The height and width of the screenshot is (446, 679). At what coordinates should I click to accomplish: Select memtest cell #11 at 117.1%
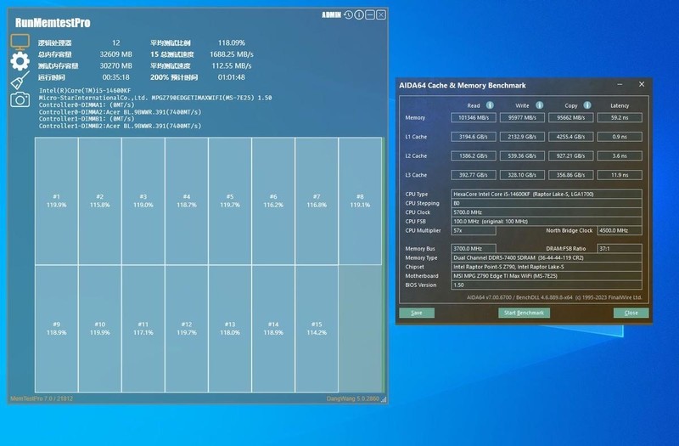[143, 329]
